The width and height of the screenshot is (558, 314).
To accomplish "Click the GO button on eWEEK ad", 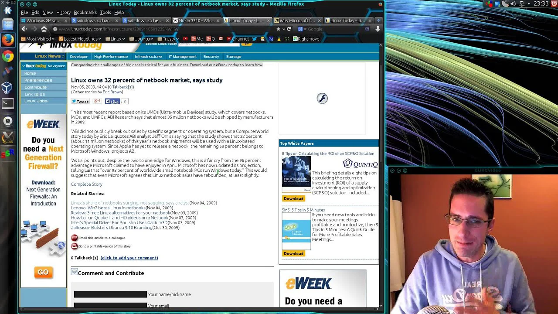I will click(43, 273).
